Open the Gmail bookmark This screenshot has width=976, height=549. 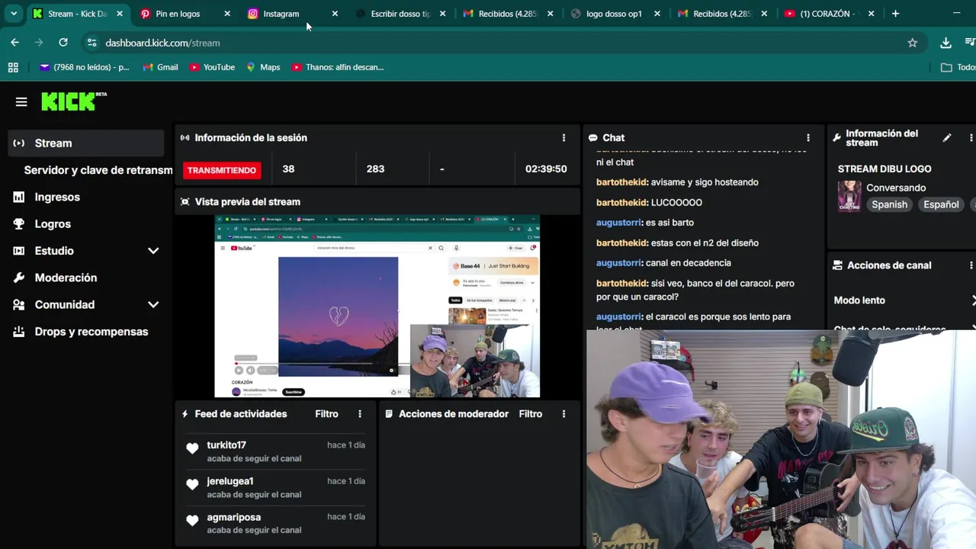coord(160,67)
